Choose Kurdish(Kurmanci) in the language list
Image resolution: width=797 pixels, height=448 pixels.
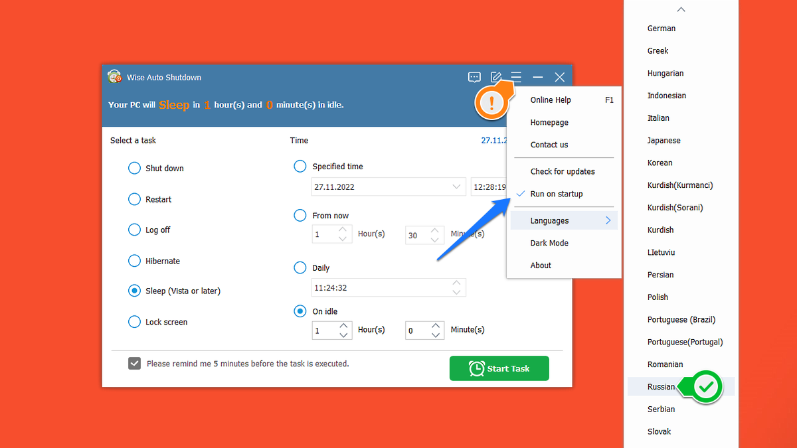[681, 185]
